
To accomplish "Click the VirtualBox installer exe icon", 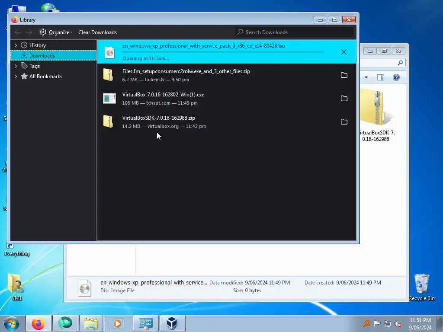I will point(109,98).
